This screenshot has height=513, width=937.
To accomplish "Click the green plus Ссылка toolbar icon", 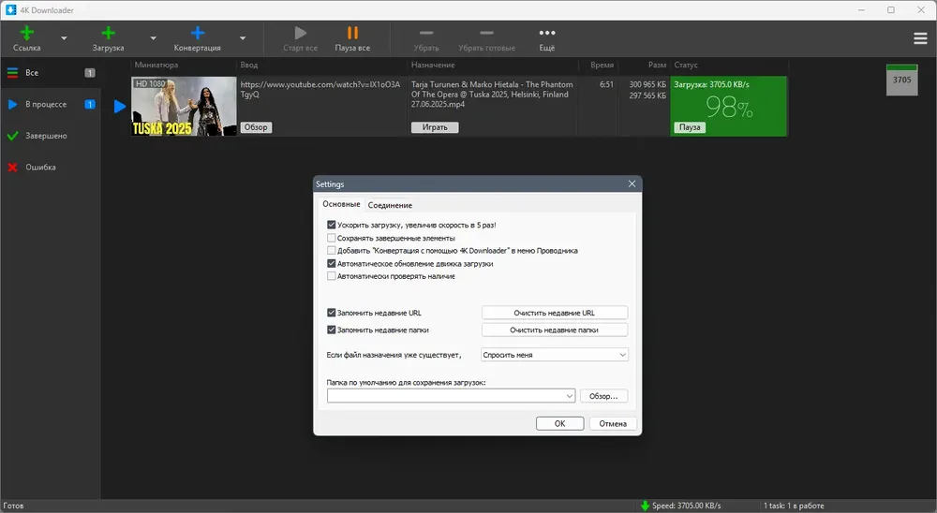I will click(27, 33).
